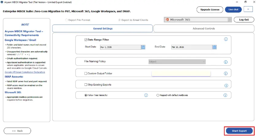Click the Custom Output Folder info icon
Image resolution: width=259 pixels, height=138 pixels.
226,74
